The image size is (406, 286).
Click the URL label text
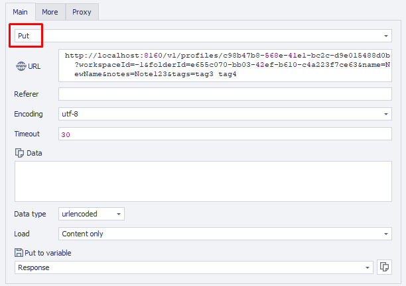click(x=34, y=66)
